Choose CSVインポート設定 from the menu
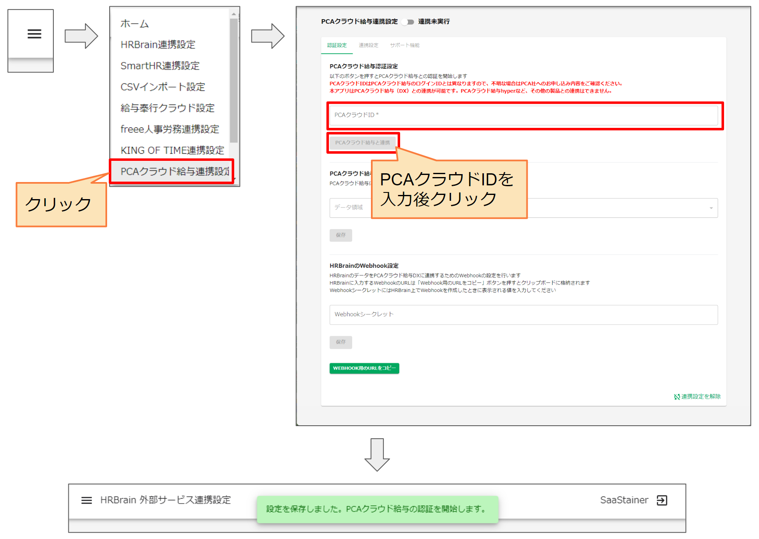Screen dimensions: 759x539 (163, 87)
